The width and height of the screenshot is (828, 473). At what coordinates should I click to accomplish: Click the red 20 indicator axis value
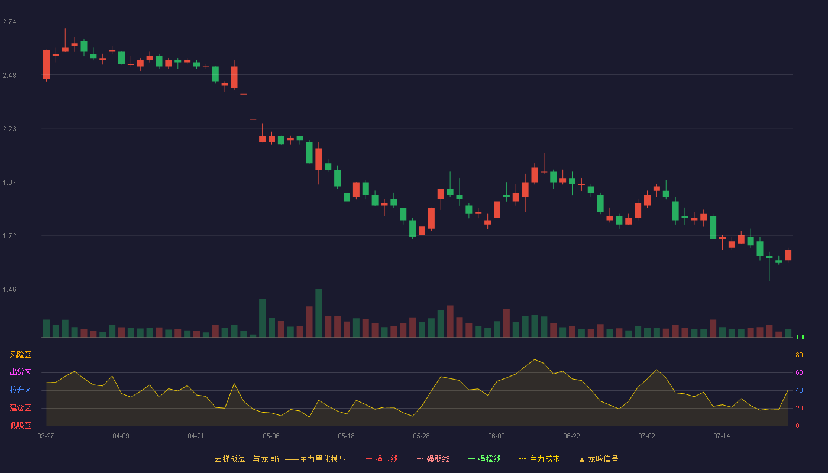point(799,408)
